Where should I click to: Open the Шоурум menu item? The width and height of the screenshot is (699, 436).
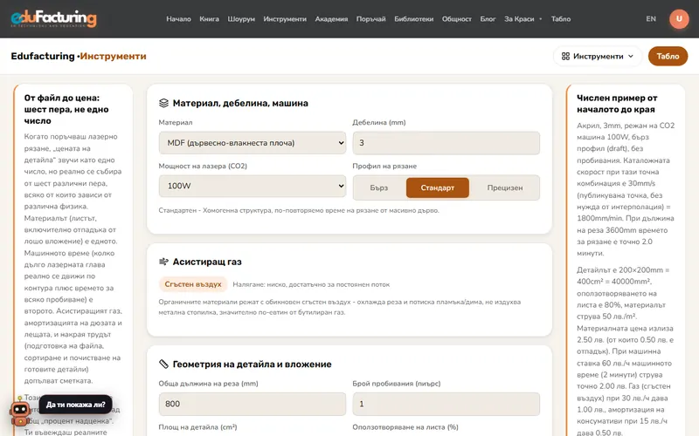coord(241,19)
